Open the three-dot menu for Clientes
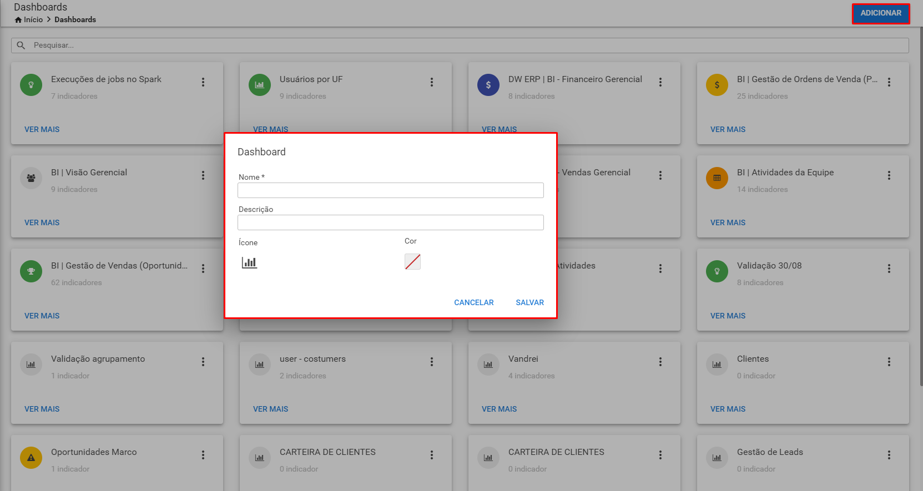Screen dimensions: 923x491 click(889, 362)
